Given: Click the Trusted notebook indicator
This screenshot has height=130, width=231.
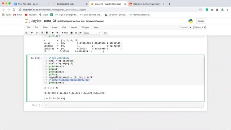Looking at the screenshot, I should coord(184,27).
